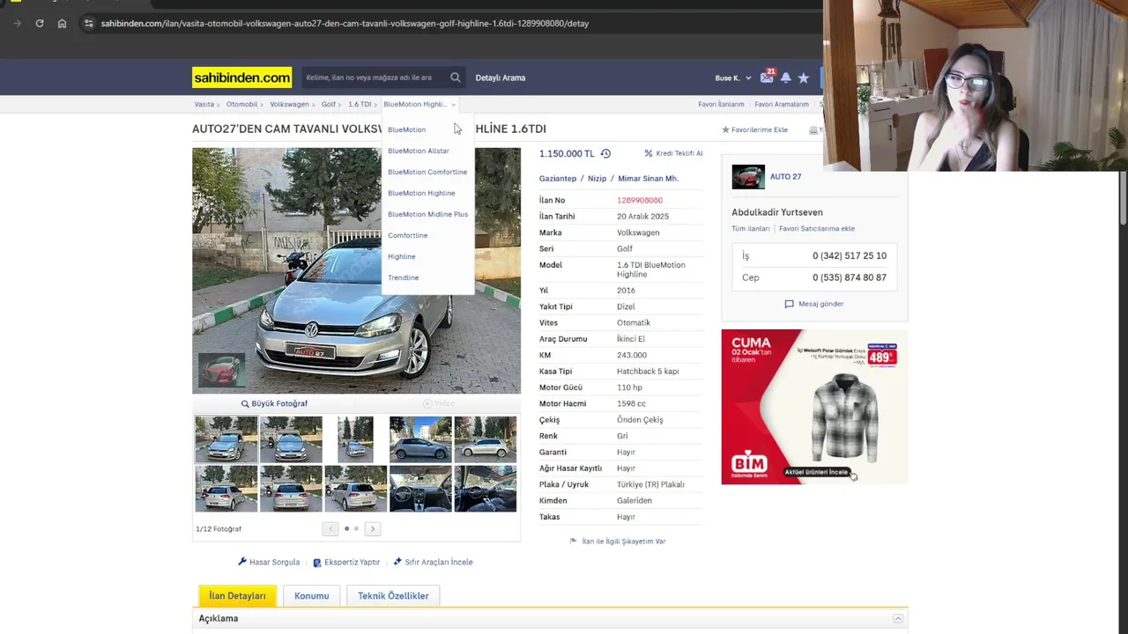
Task: Open the İlan Detayları tab
Action: click(237, 596)
